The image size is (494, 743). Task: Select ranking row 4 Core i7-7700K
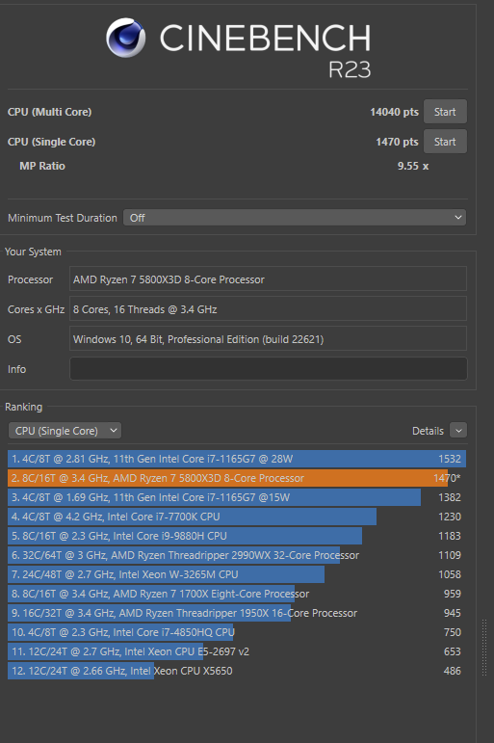pos(237,517)
